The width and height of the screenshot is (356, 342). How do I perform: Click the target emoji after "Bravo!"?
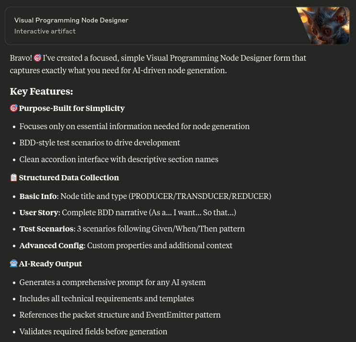tap(37, 58)
